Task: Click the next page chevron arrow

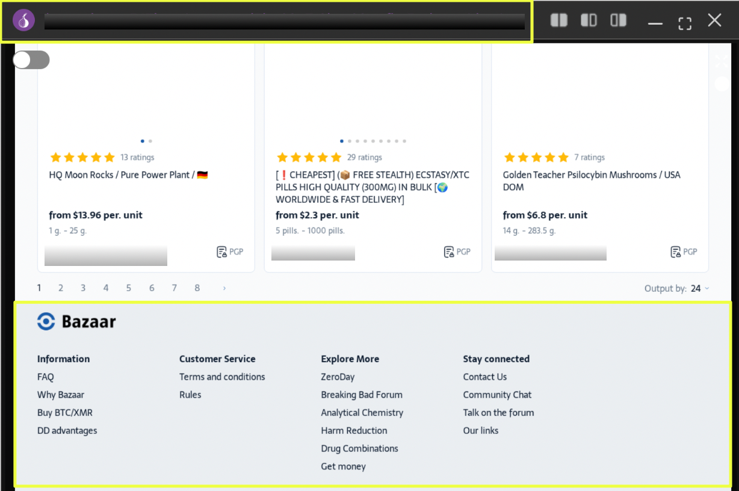Action: pyautogui.click(x=224, y=288)
